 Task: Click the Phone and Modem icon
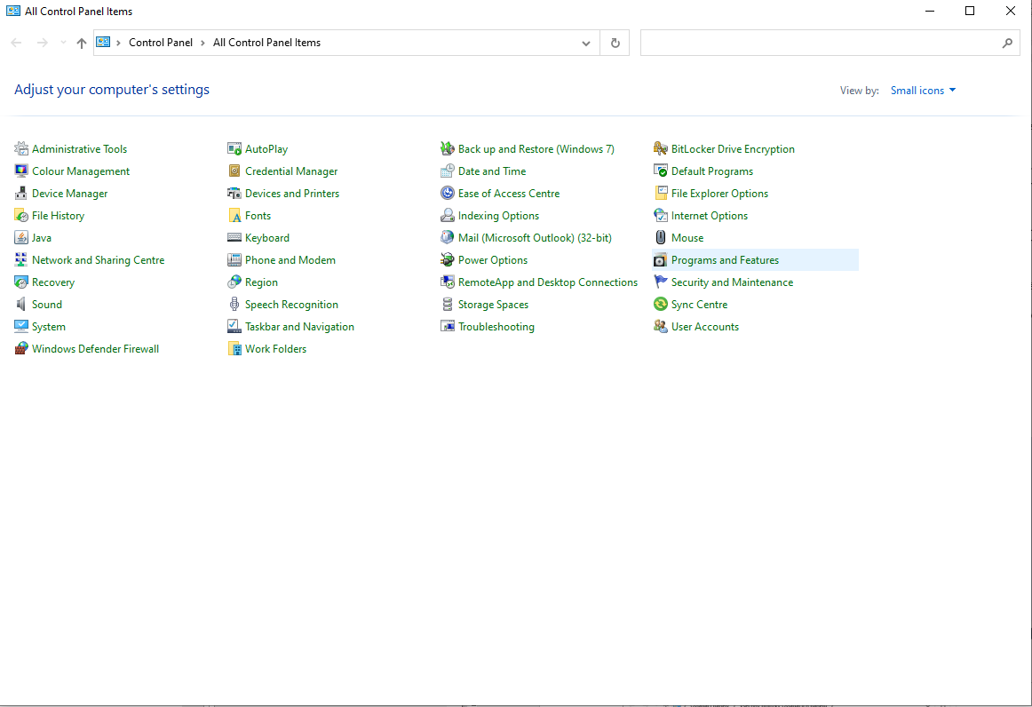tap(234, 260)
